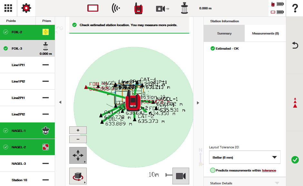The height and width of the screenshot is (186, 303).
Task: Open the prism target icon in toolbar
Action: 184,8
